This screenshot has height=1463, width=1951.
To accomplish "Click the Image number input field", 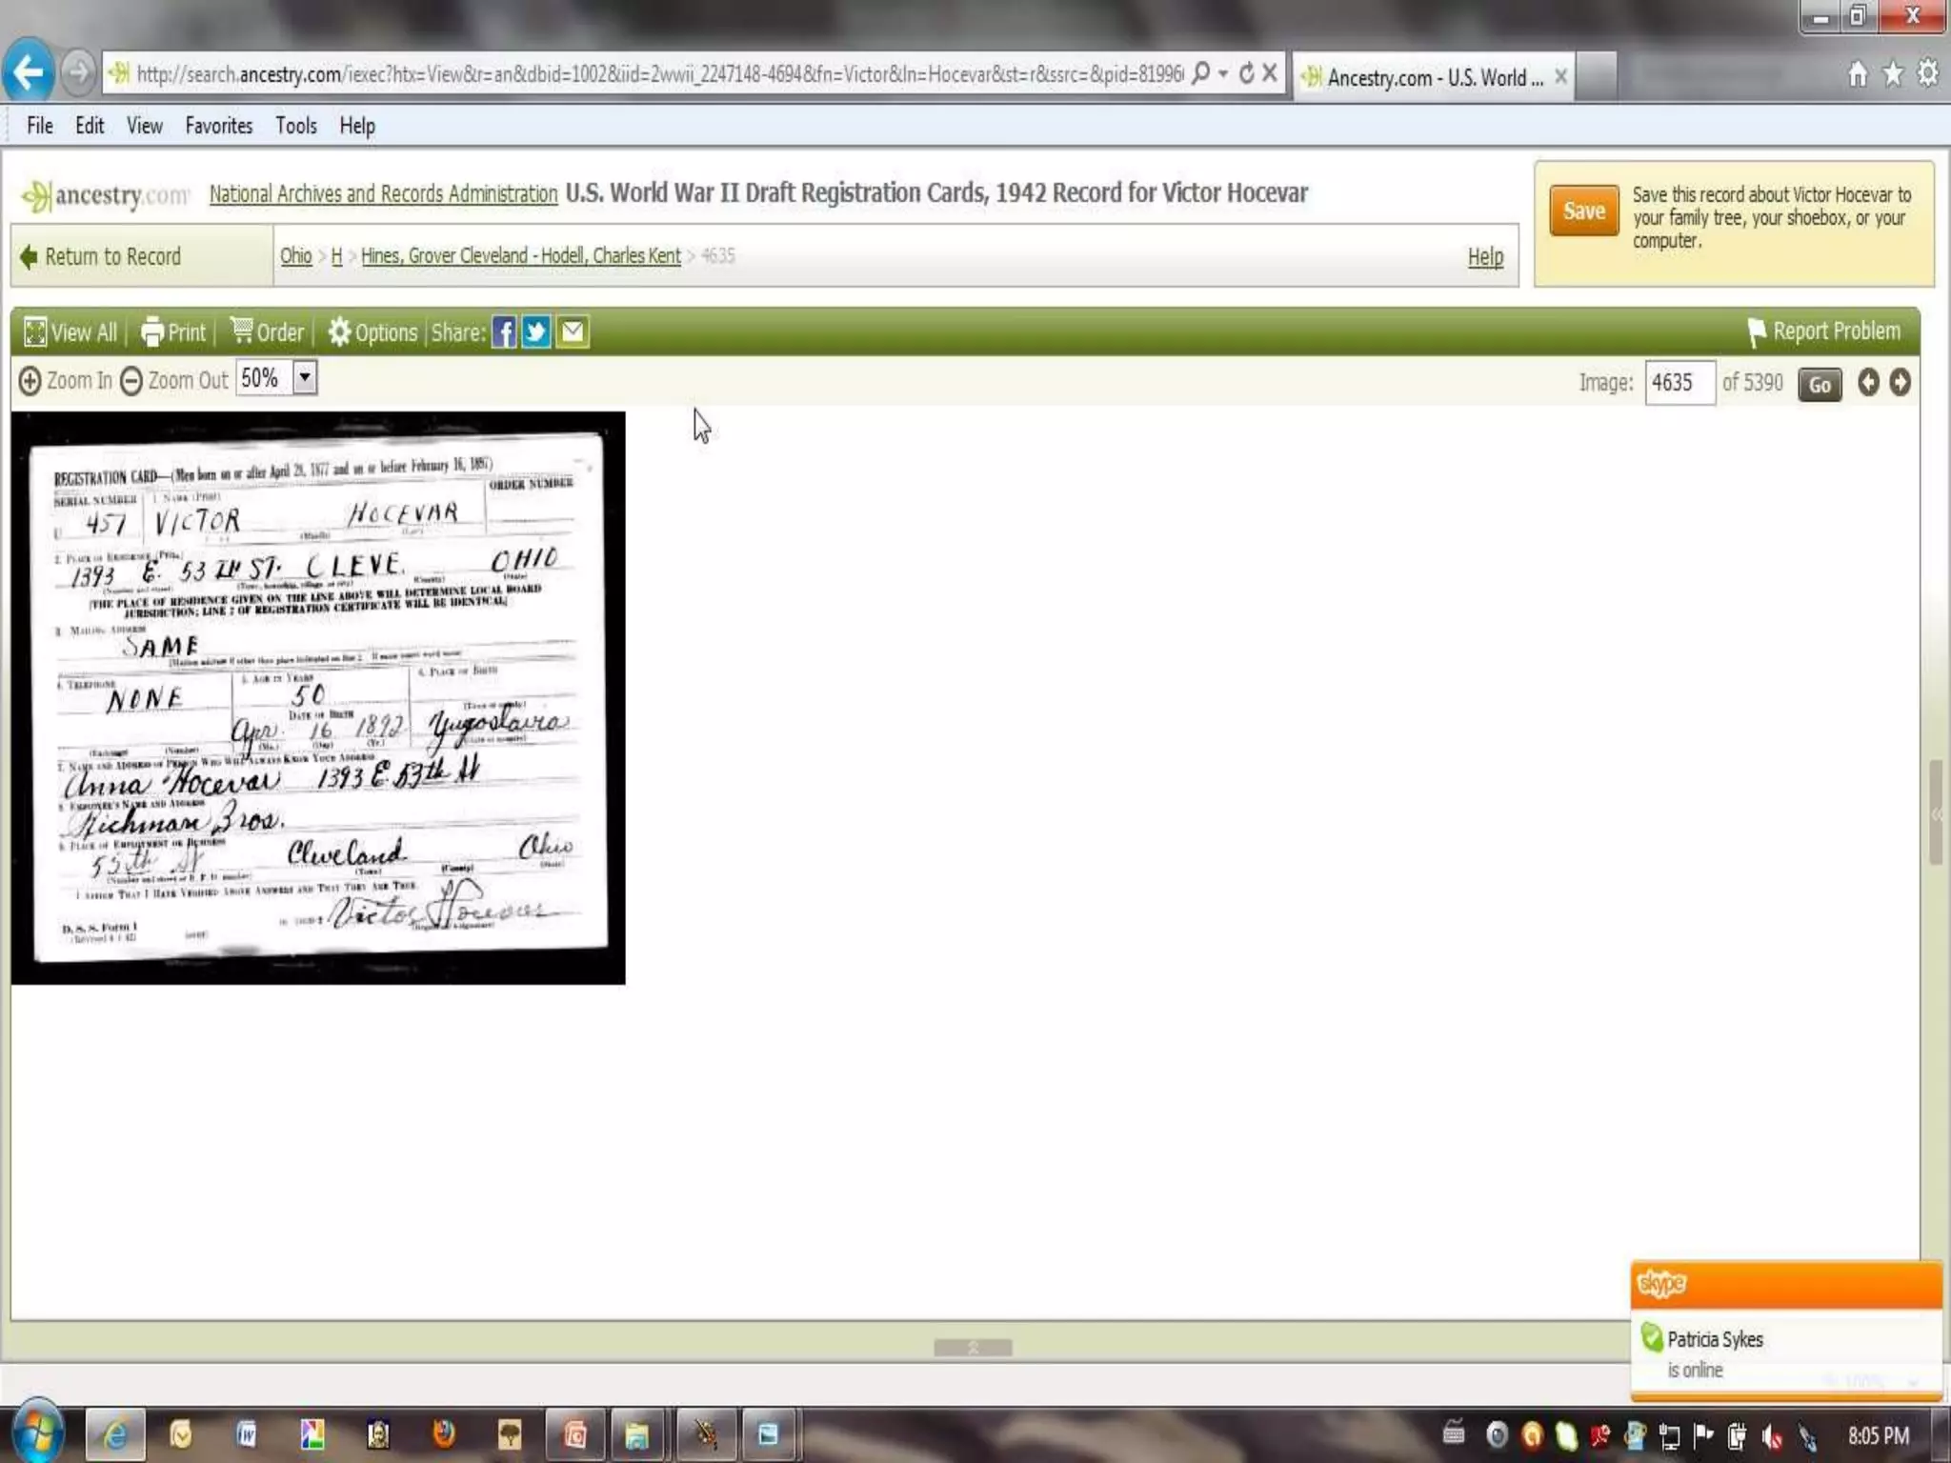I will [x=1679, y=383].
